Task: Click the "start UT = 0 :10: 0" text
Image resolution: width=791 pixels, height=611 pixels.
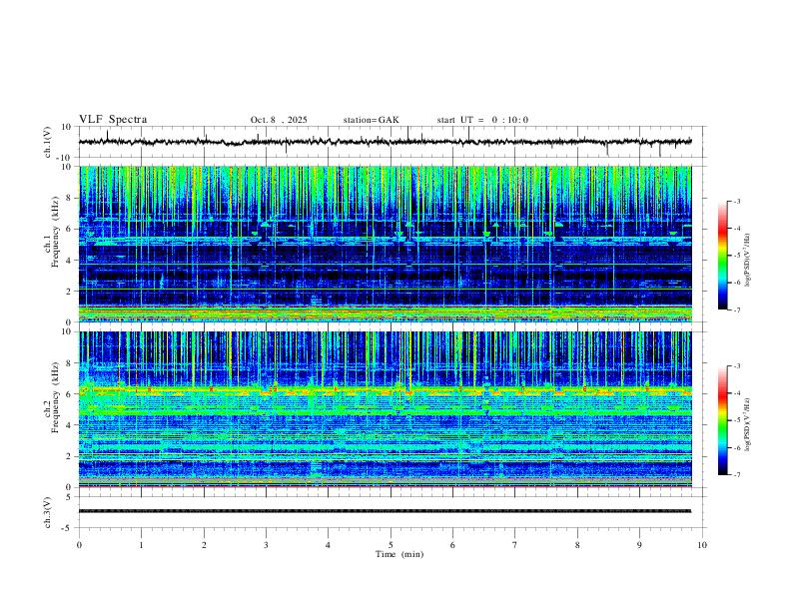Action: pos(482,120)
